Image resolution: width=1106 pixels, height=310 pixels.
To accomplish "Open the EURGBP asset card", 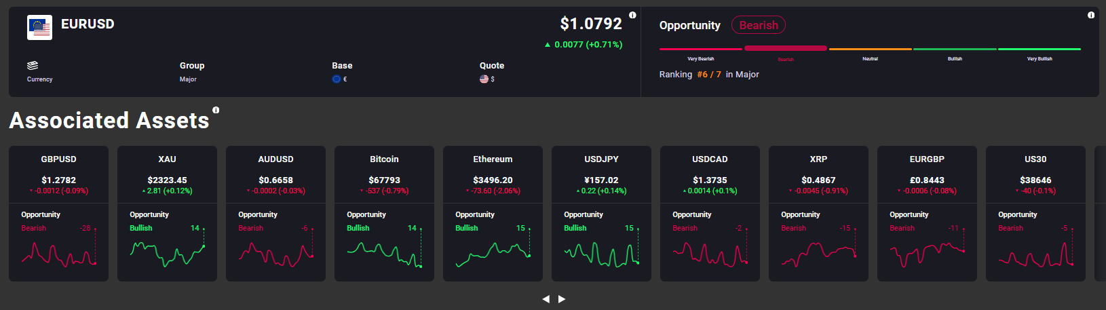I will 927,214.
